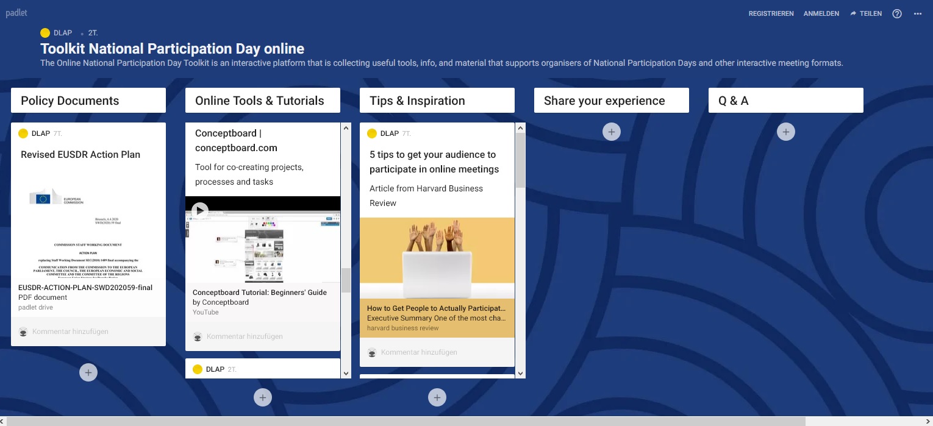Add a post under Tips & Inspiration

click(437, 397)
